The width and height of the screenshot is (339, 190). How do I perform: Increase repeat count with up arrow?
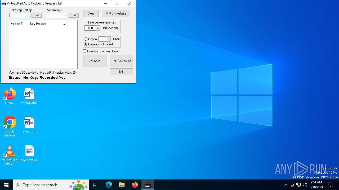tap(109, 38)
